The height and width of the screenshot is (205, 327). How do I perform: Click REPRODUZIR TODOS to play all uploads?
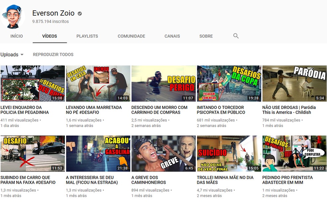pos(53,54)
